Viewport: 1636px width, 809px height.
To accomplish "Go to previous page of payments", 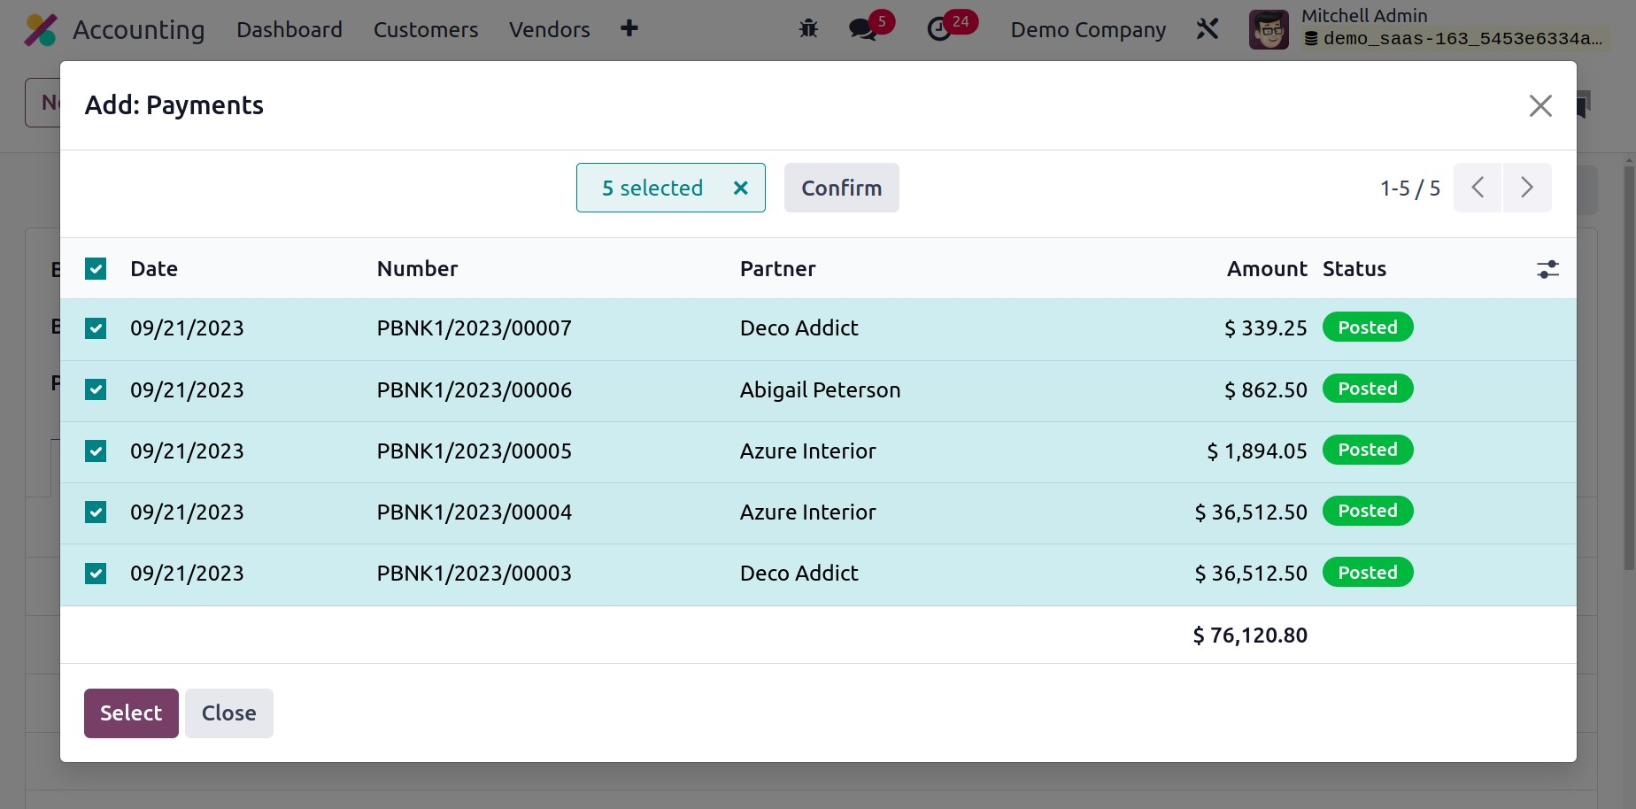I will [1478, 188].
